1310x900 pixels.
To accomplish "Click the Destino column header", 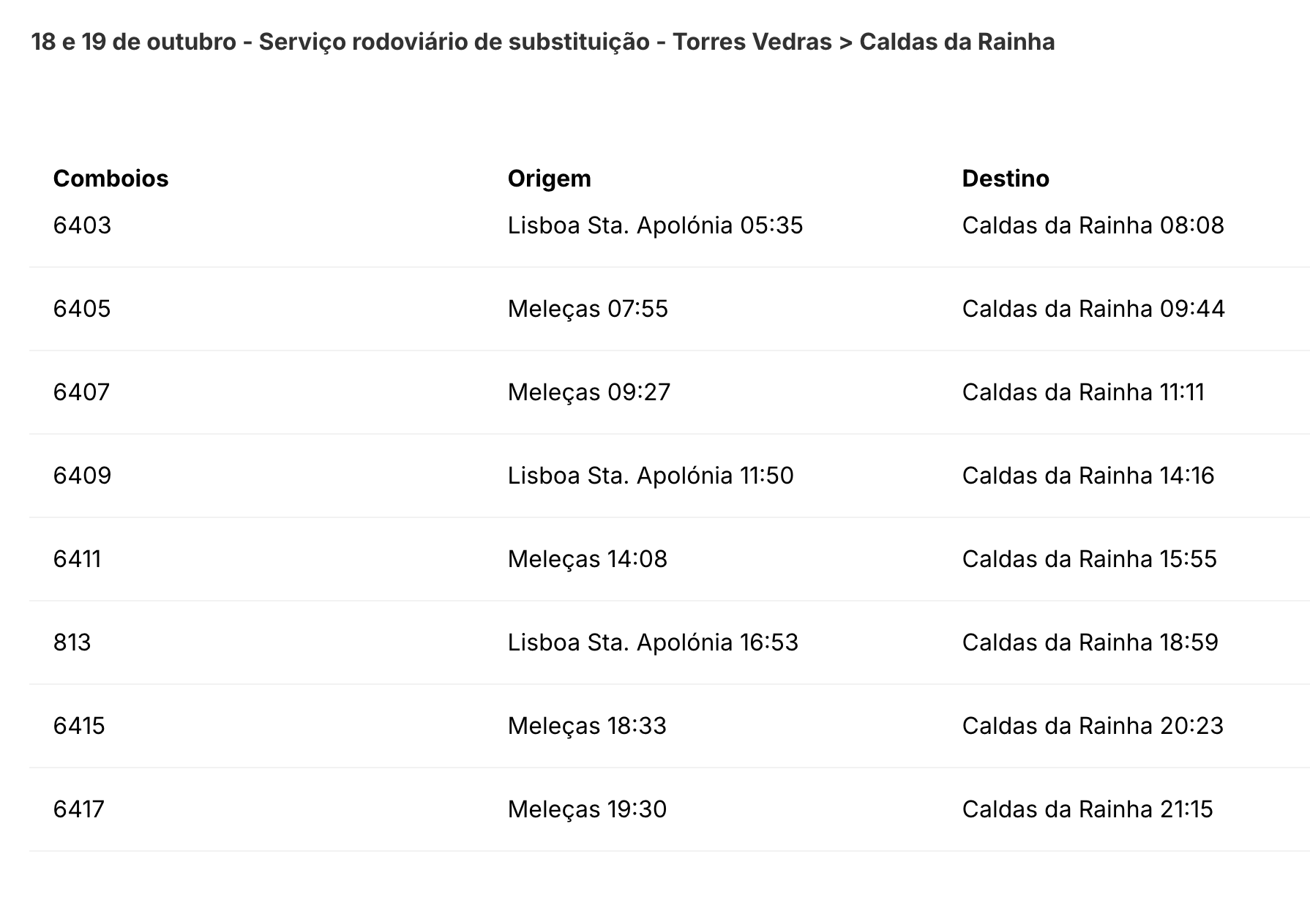I will pos(1005,179).
